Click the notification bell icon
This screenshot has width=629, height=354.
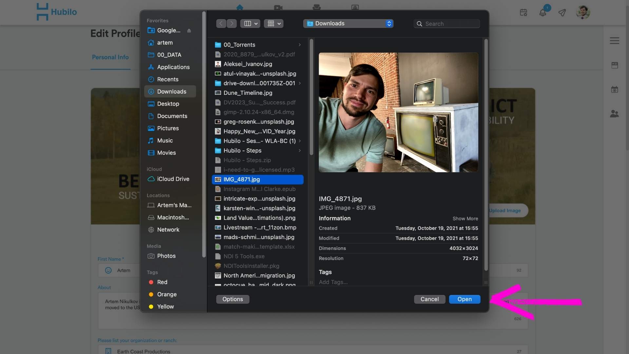coord(543,13)
